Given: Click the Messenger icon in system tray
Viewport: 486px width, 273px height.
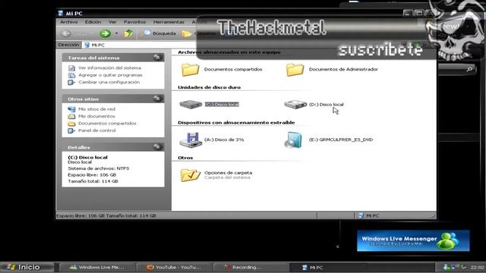Looking at the screenshot, I should 446,267.
